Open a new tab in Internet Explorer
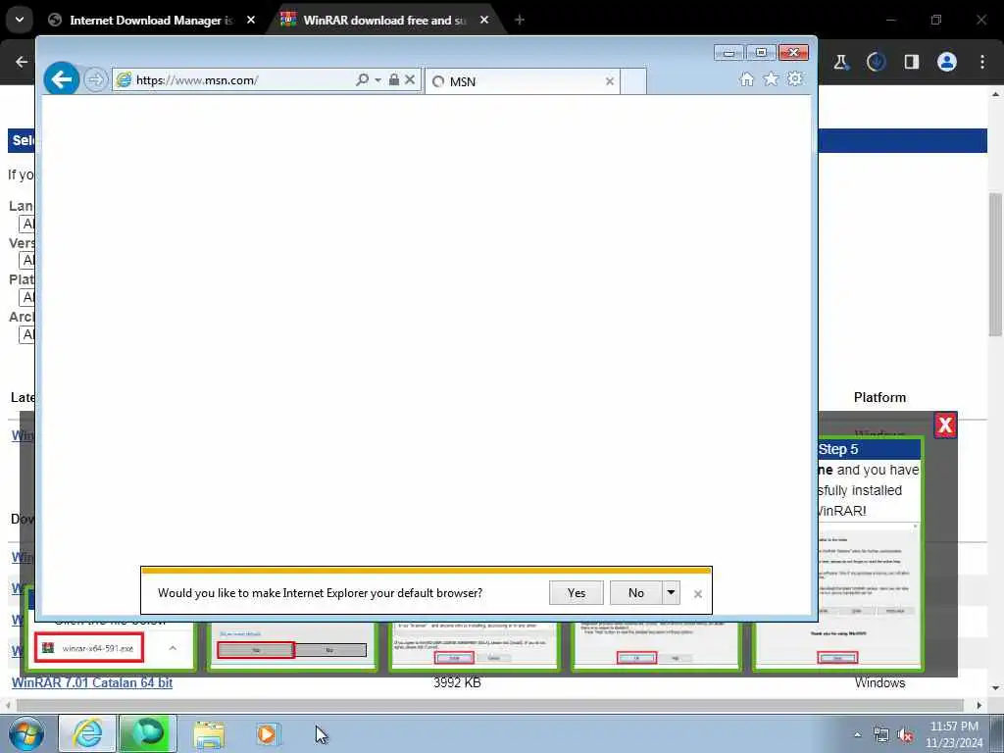This screenshot has height=753, width=1004. click(634, 81)
